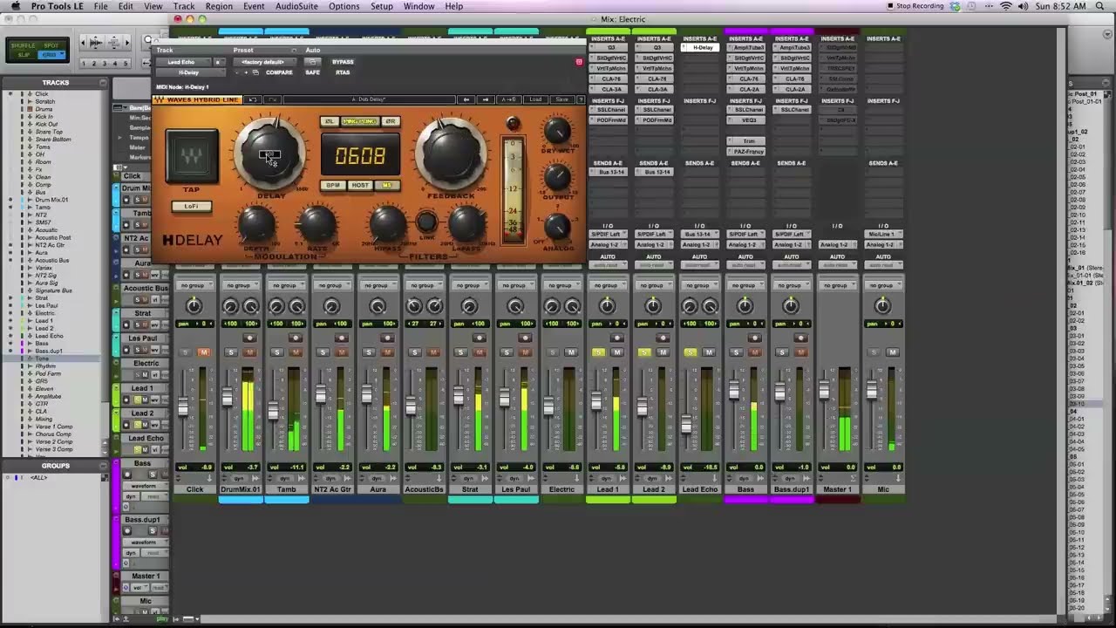This screenshot has width=1116, height=628.
Task: Click the modulation Depth knob
Action: (256, 223)
